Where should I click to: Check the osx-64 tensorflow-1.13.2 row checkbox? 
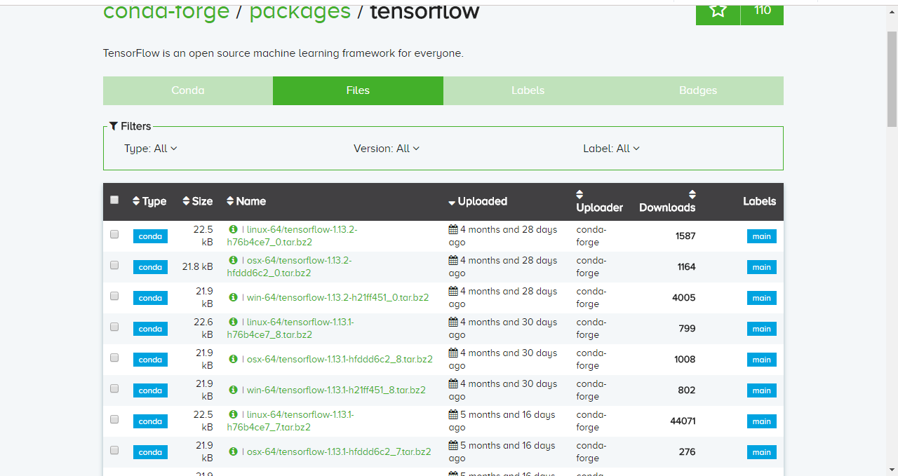114,265
